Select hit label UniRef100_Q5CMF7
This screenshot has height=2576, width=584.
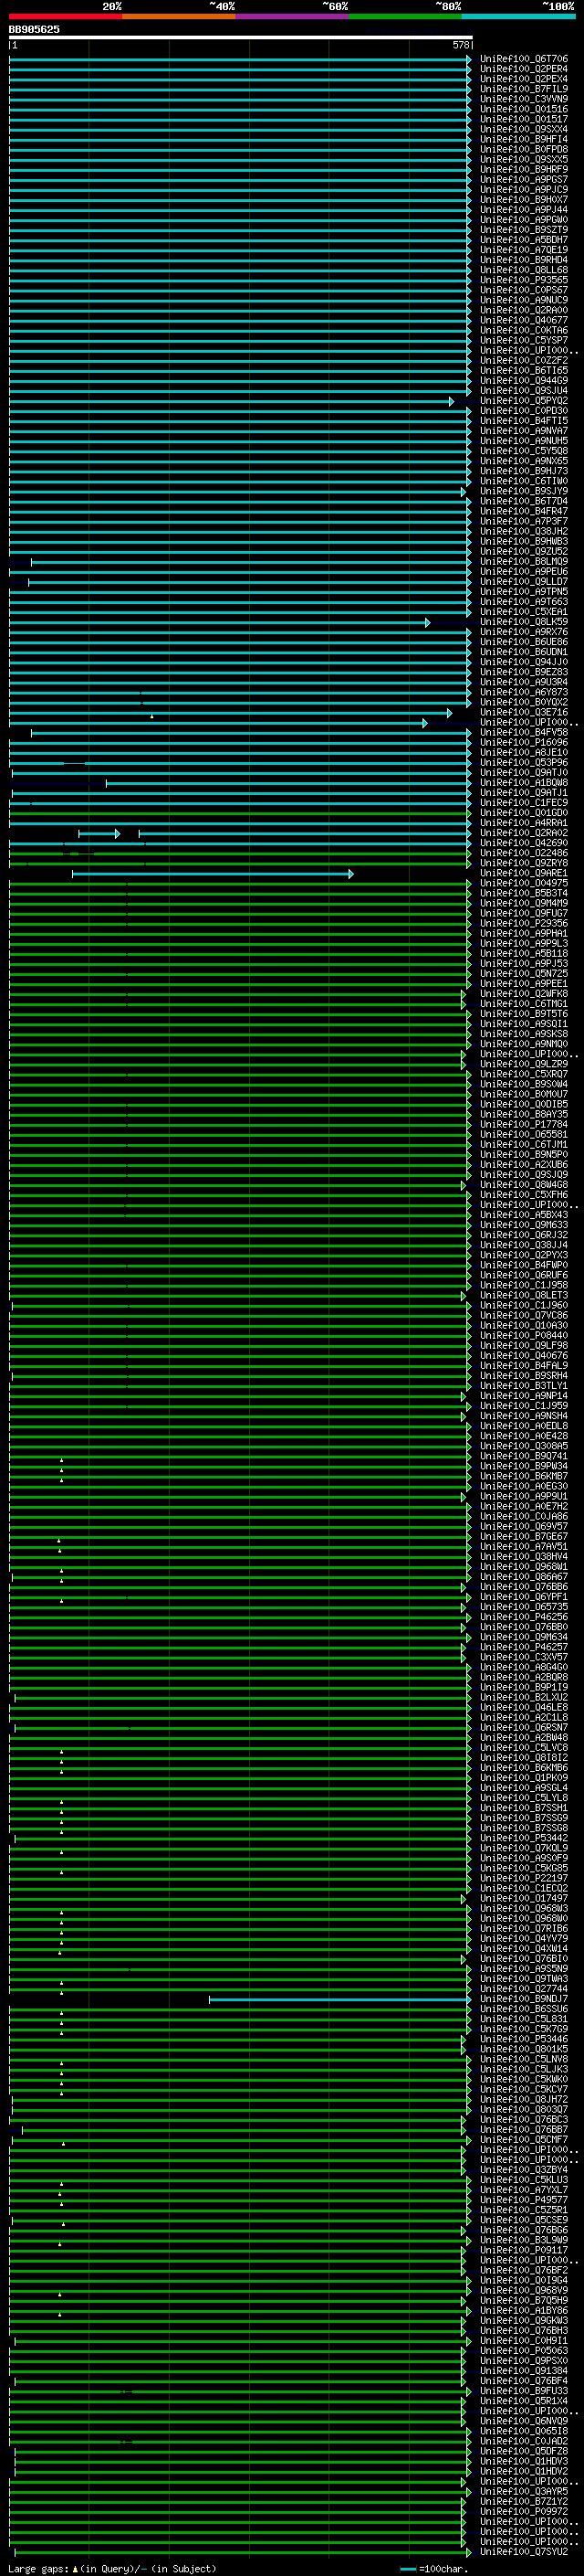click(524, 2140)
